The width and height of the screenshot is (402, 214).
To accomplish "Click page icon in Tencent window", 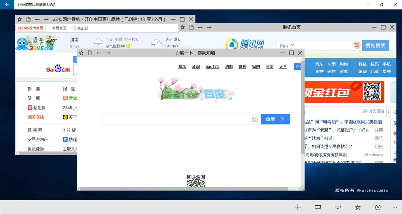I will (x=191, y=27).
